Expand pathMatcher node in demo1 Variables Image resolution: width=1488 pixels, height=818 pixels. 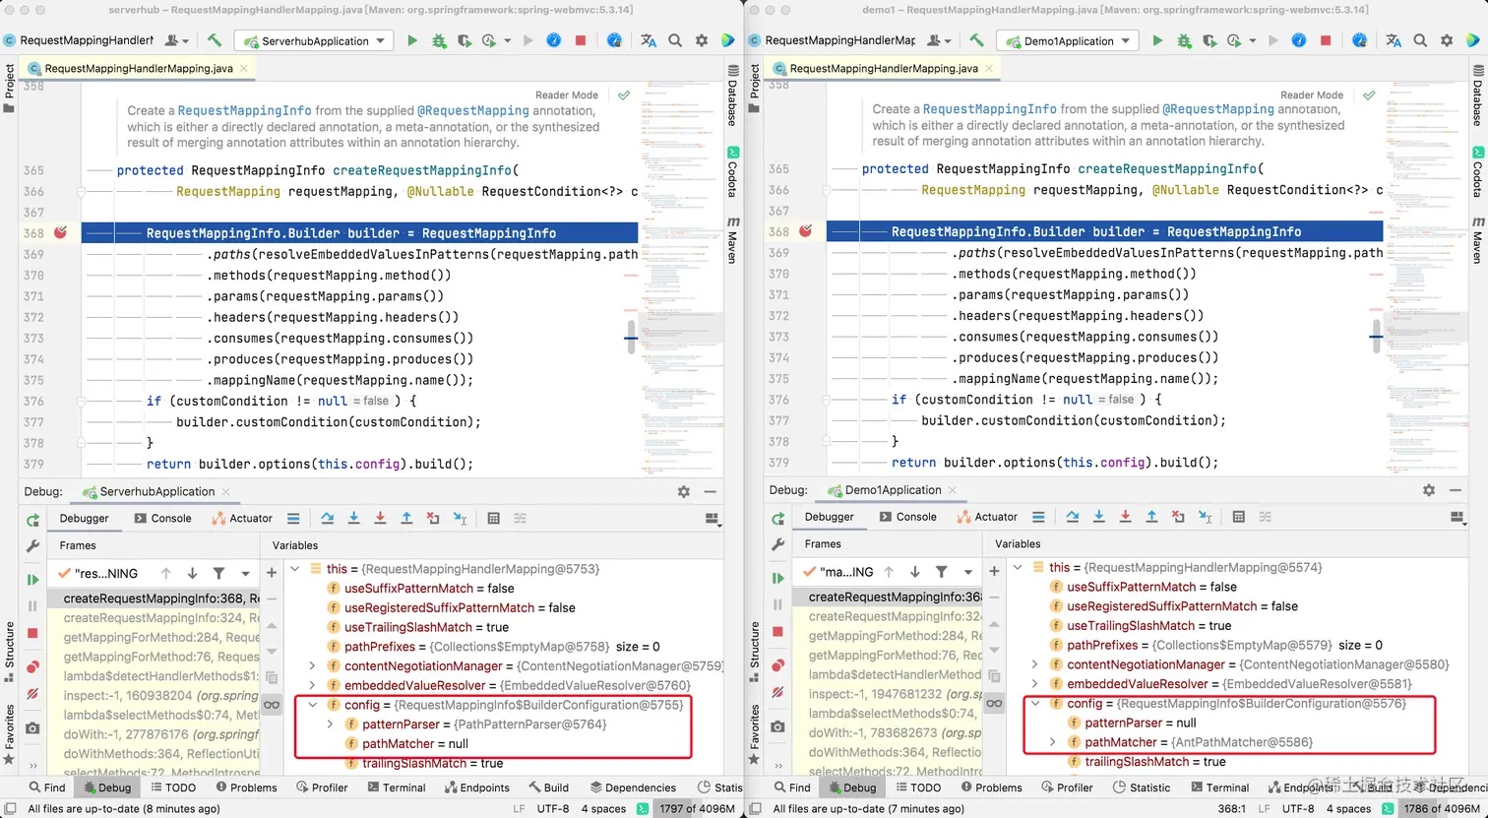point(1053,742)
